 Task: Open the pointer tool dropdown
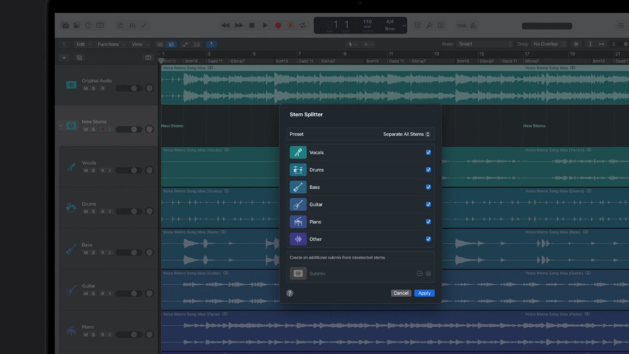[x=352, y=45]
